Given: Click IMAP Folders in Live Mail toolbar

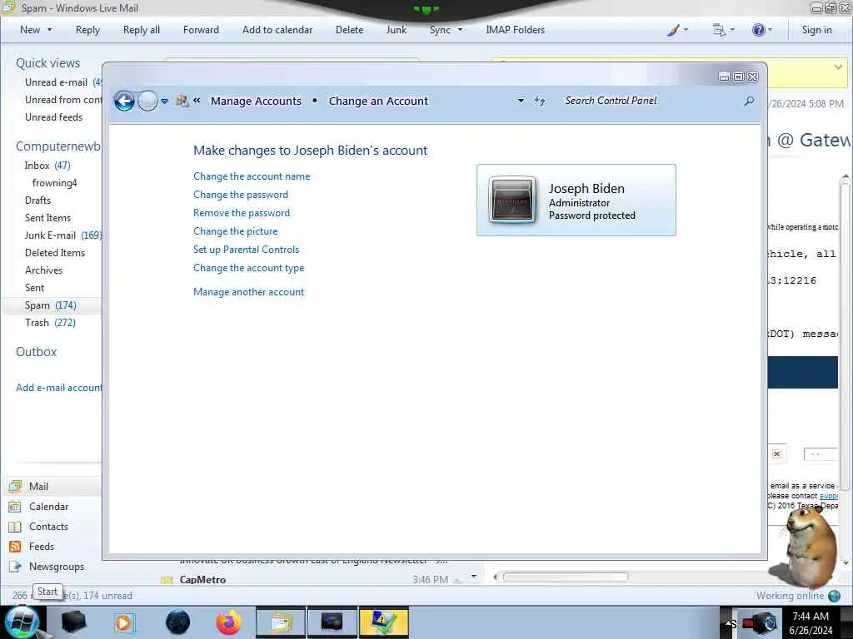Looking at the screenshot, I should 515,30.
